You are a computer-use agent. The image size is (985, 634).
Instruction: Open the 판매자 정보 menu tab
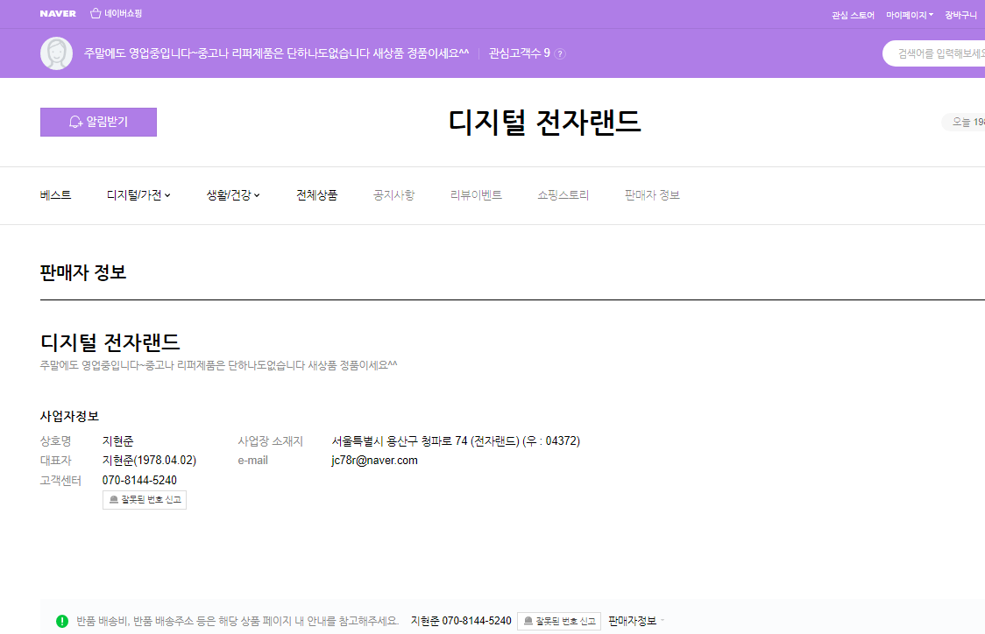[x=652, y=195]
